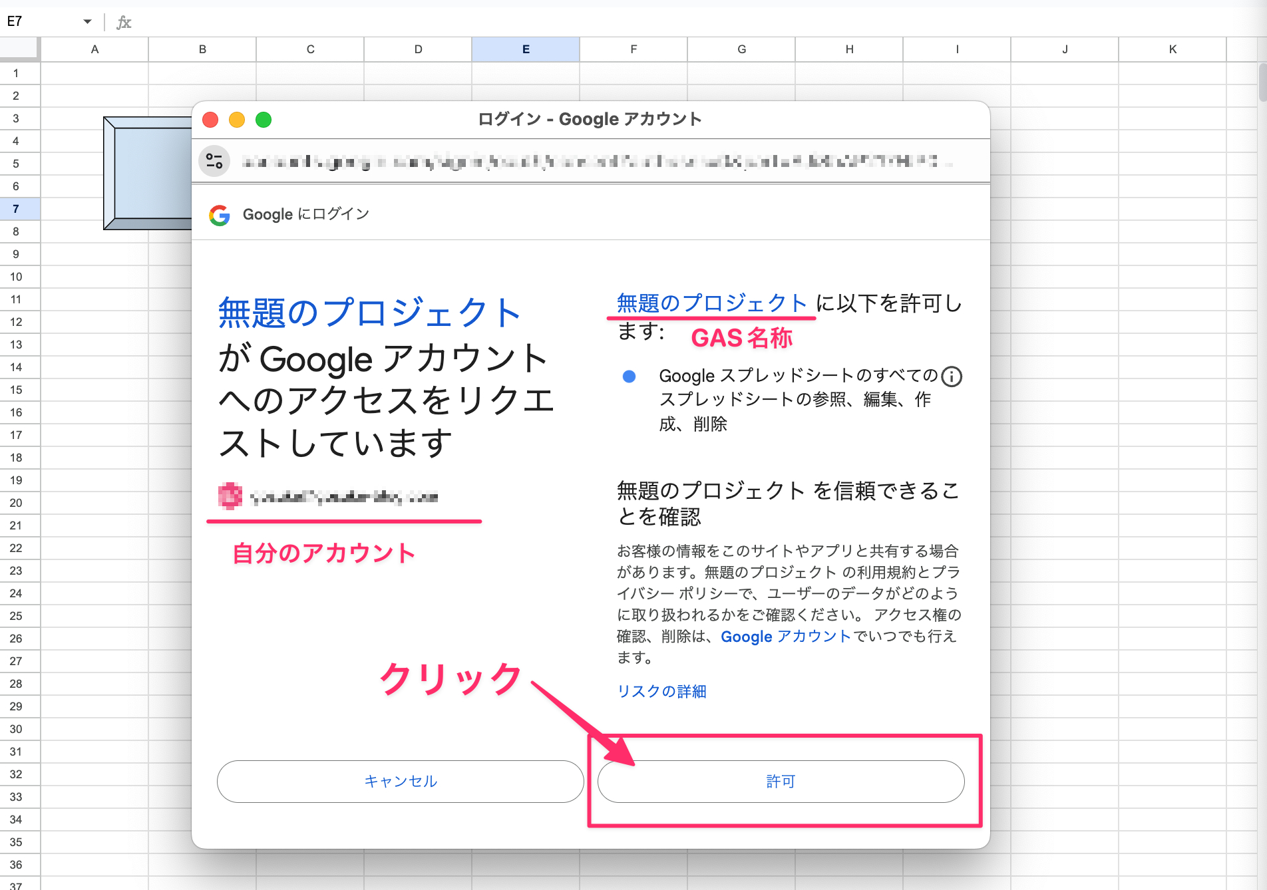Select column C header in the spreadsheet

(x=310, y=49)
